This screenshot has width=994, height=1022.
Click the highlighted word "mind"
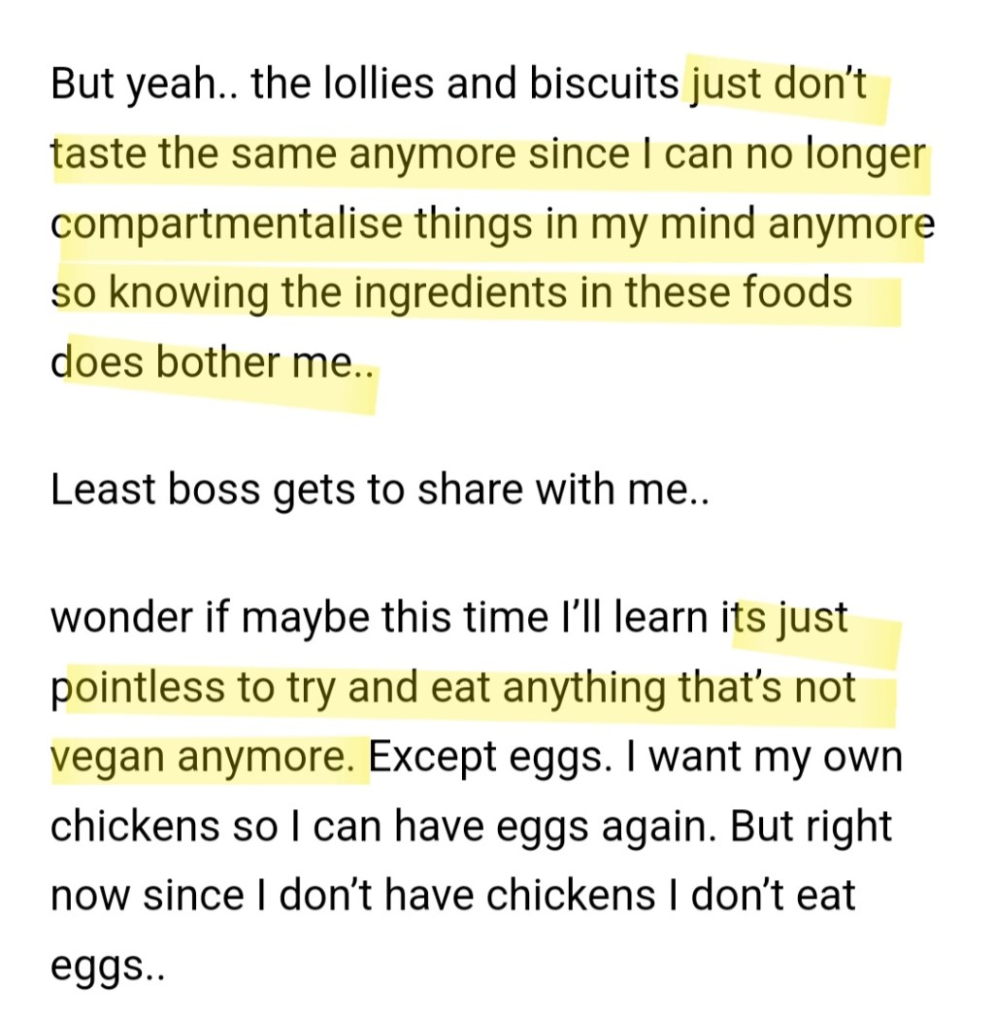click(722, 224)
